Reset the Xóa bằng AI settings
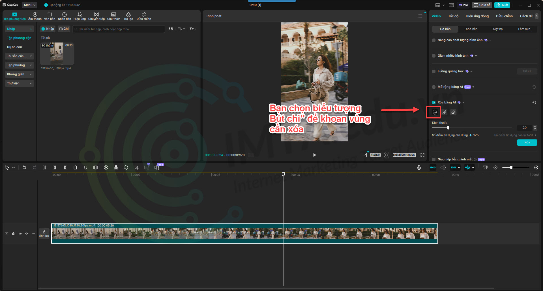 pos(534,103)
